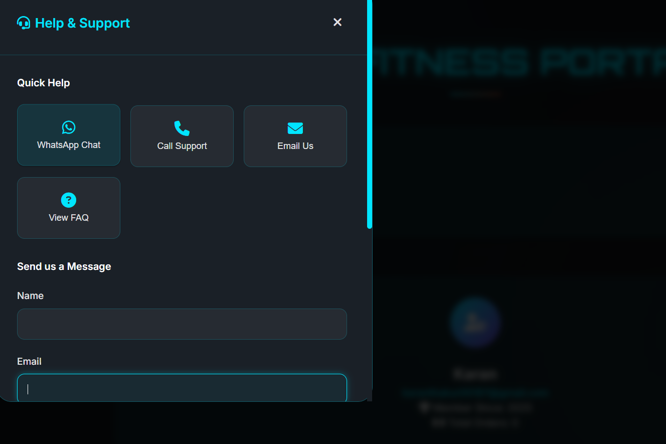Image resolution: width=666 pixels, height=444 pixels.
Task: Select the Call Support quick help card
Action: (182, 136)
